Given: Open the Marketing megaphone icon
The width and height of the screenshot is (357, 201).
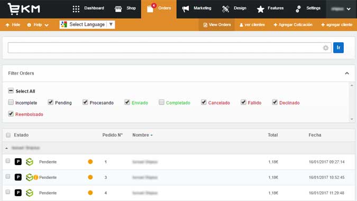Looking at the screenshot, I should point(185,9).
